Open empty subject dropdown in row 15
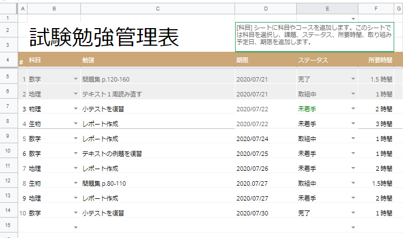The width and height of the screenshot is (403, 238). point(75,228)
